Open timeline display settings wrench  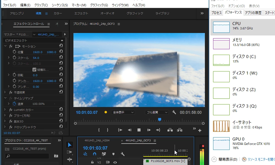pyautogui.click(x=123, y=154)
